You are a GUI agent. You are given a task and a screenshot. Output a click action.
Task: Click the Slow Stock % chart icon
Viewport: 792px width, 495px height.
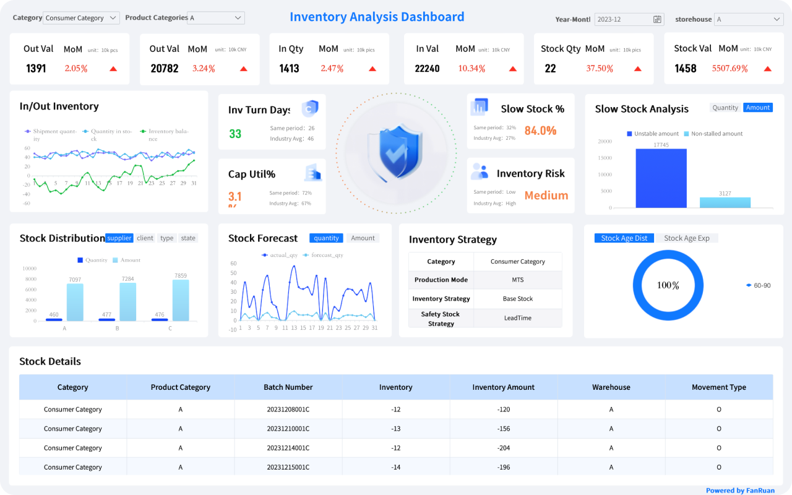pyautogui.click(x=479, y=107)
